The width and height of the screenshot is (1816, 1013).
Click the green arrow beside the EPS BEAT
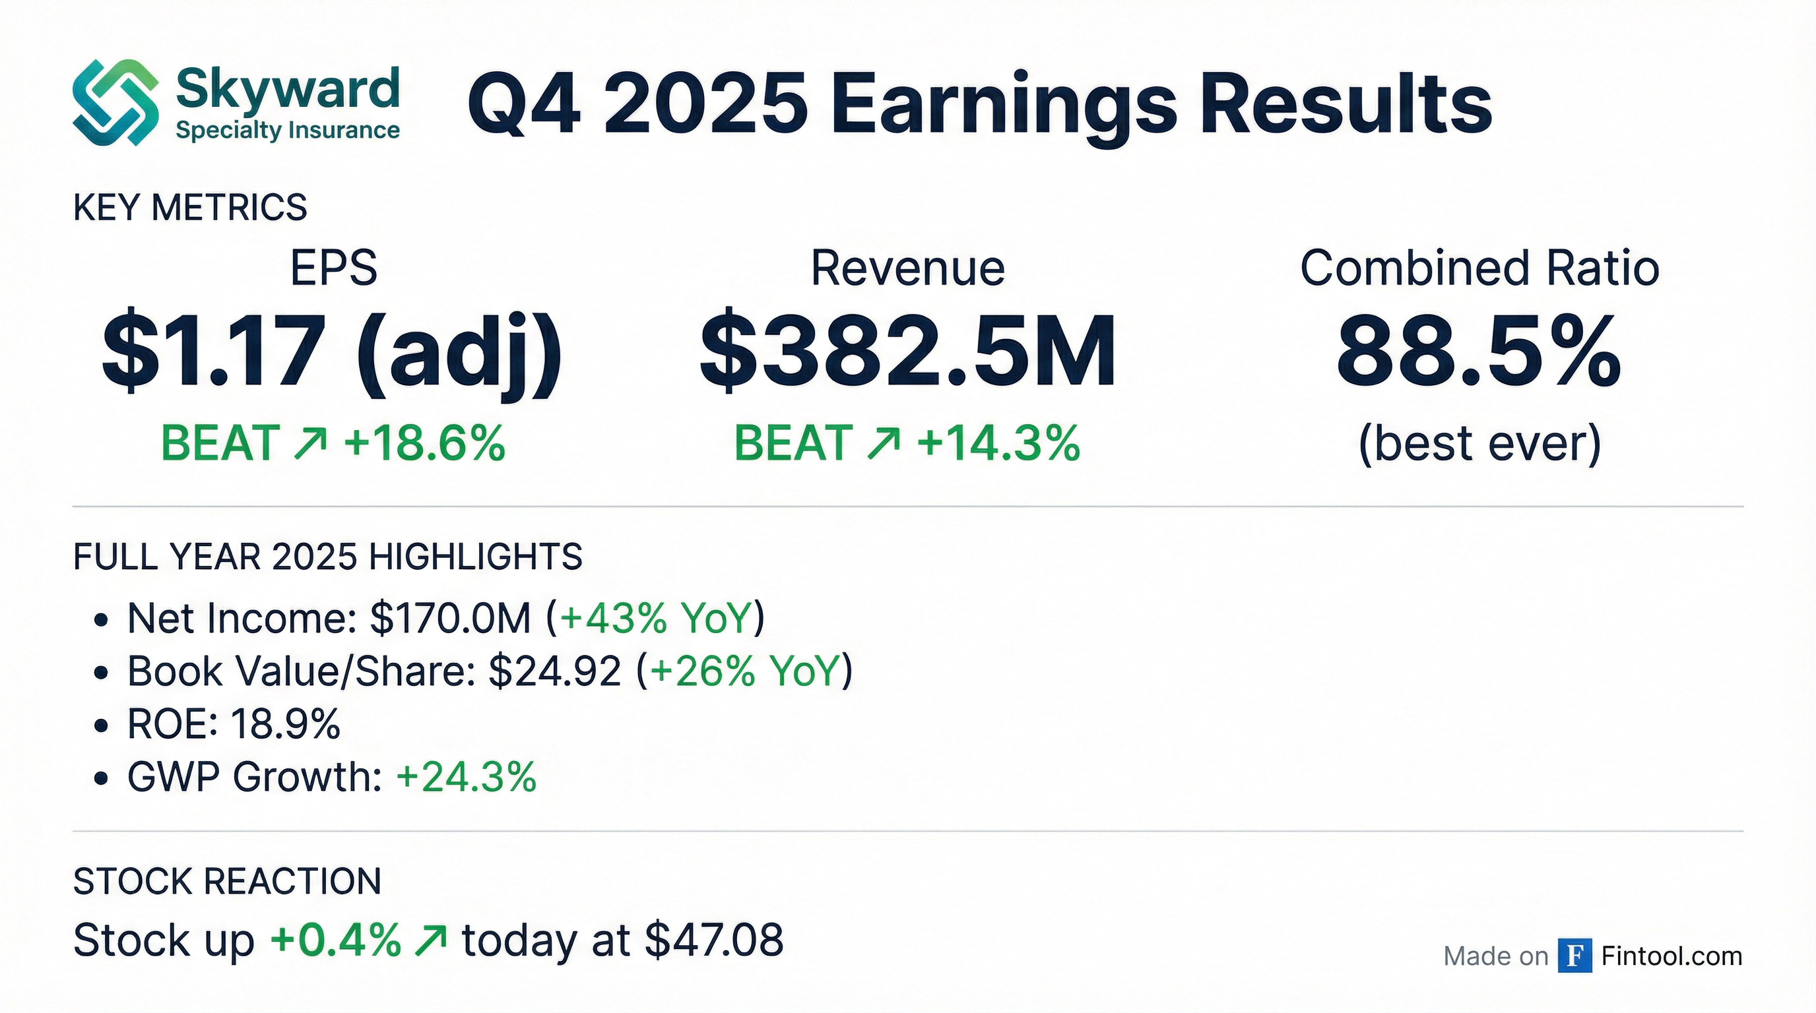pos(310,443)
